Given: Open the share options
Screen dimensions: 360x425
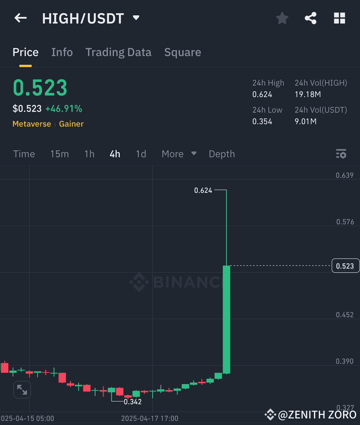Looking at the screenshot, I should (310, 18).
